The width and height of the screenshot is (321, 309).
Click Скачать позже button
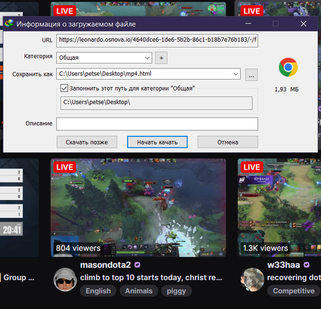pyautogui.click(x=87, y=142)
